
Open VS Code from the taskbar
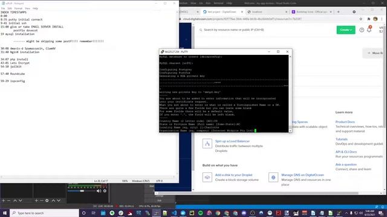[x=174, y=213]
